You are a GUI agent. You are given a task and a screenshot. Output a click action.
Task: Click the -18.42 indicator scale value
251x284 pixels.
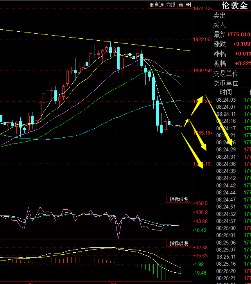click(x=200, y=230)
